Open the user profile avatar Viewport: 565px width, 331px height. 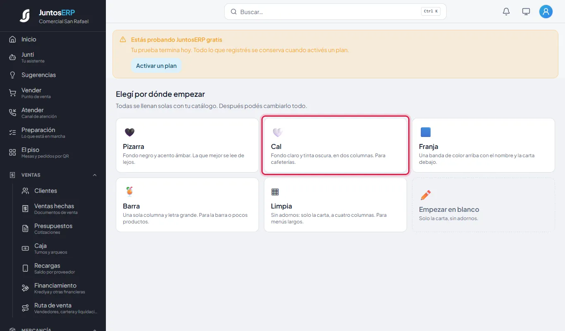point(546,12)
